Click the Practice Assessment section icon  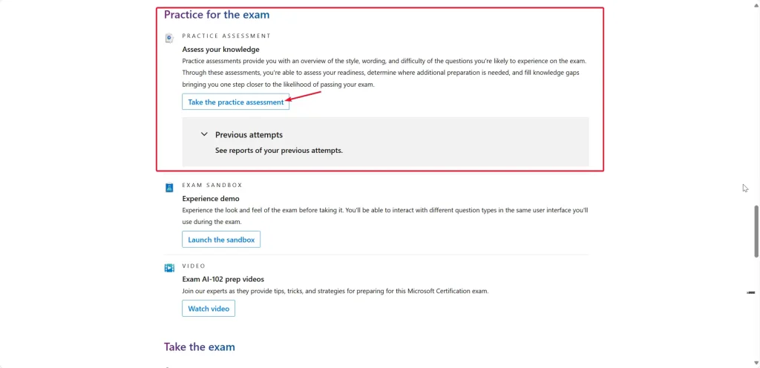[169, 38]
